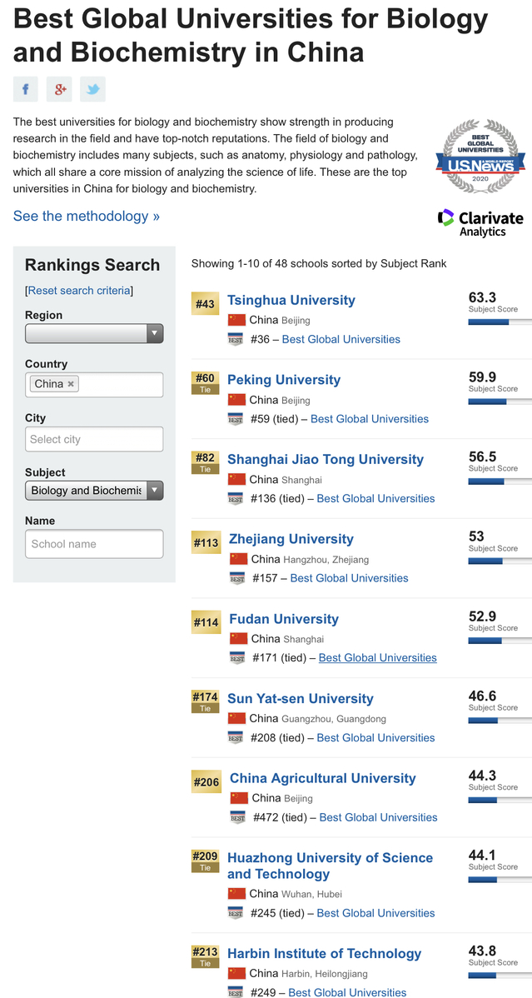Viewport: 532px width, 998px height.
Task: Open Huazhong University of Science and Technology link
Action: (x=330, y=866)
